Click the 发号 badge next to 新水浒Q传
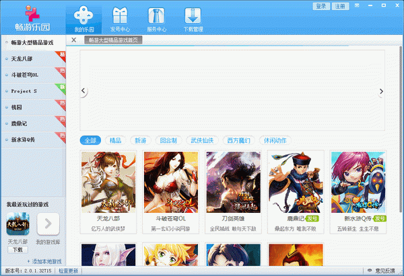The height and width of the screenshot is (276, 404). tap(380, 219)
